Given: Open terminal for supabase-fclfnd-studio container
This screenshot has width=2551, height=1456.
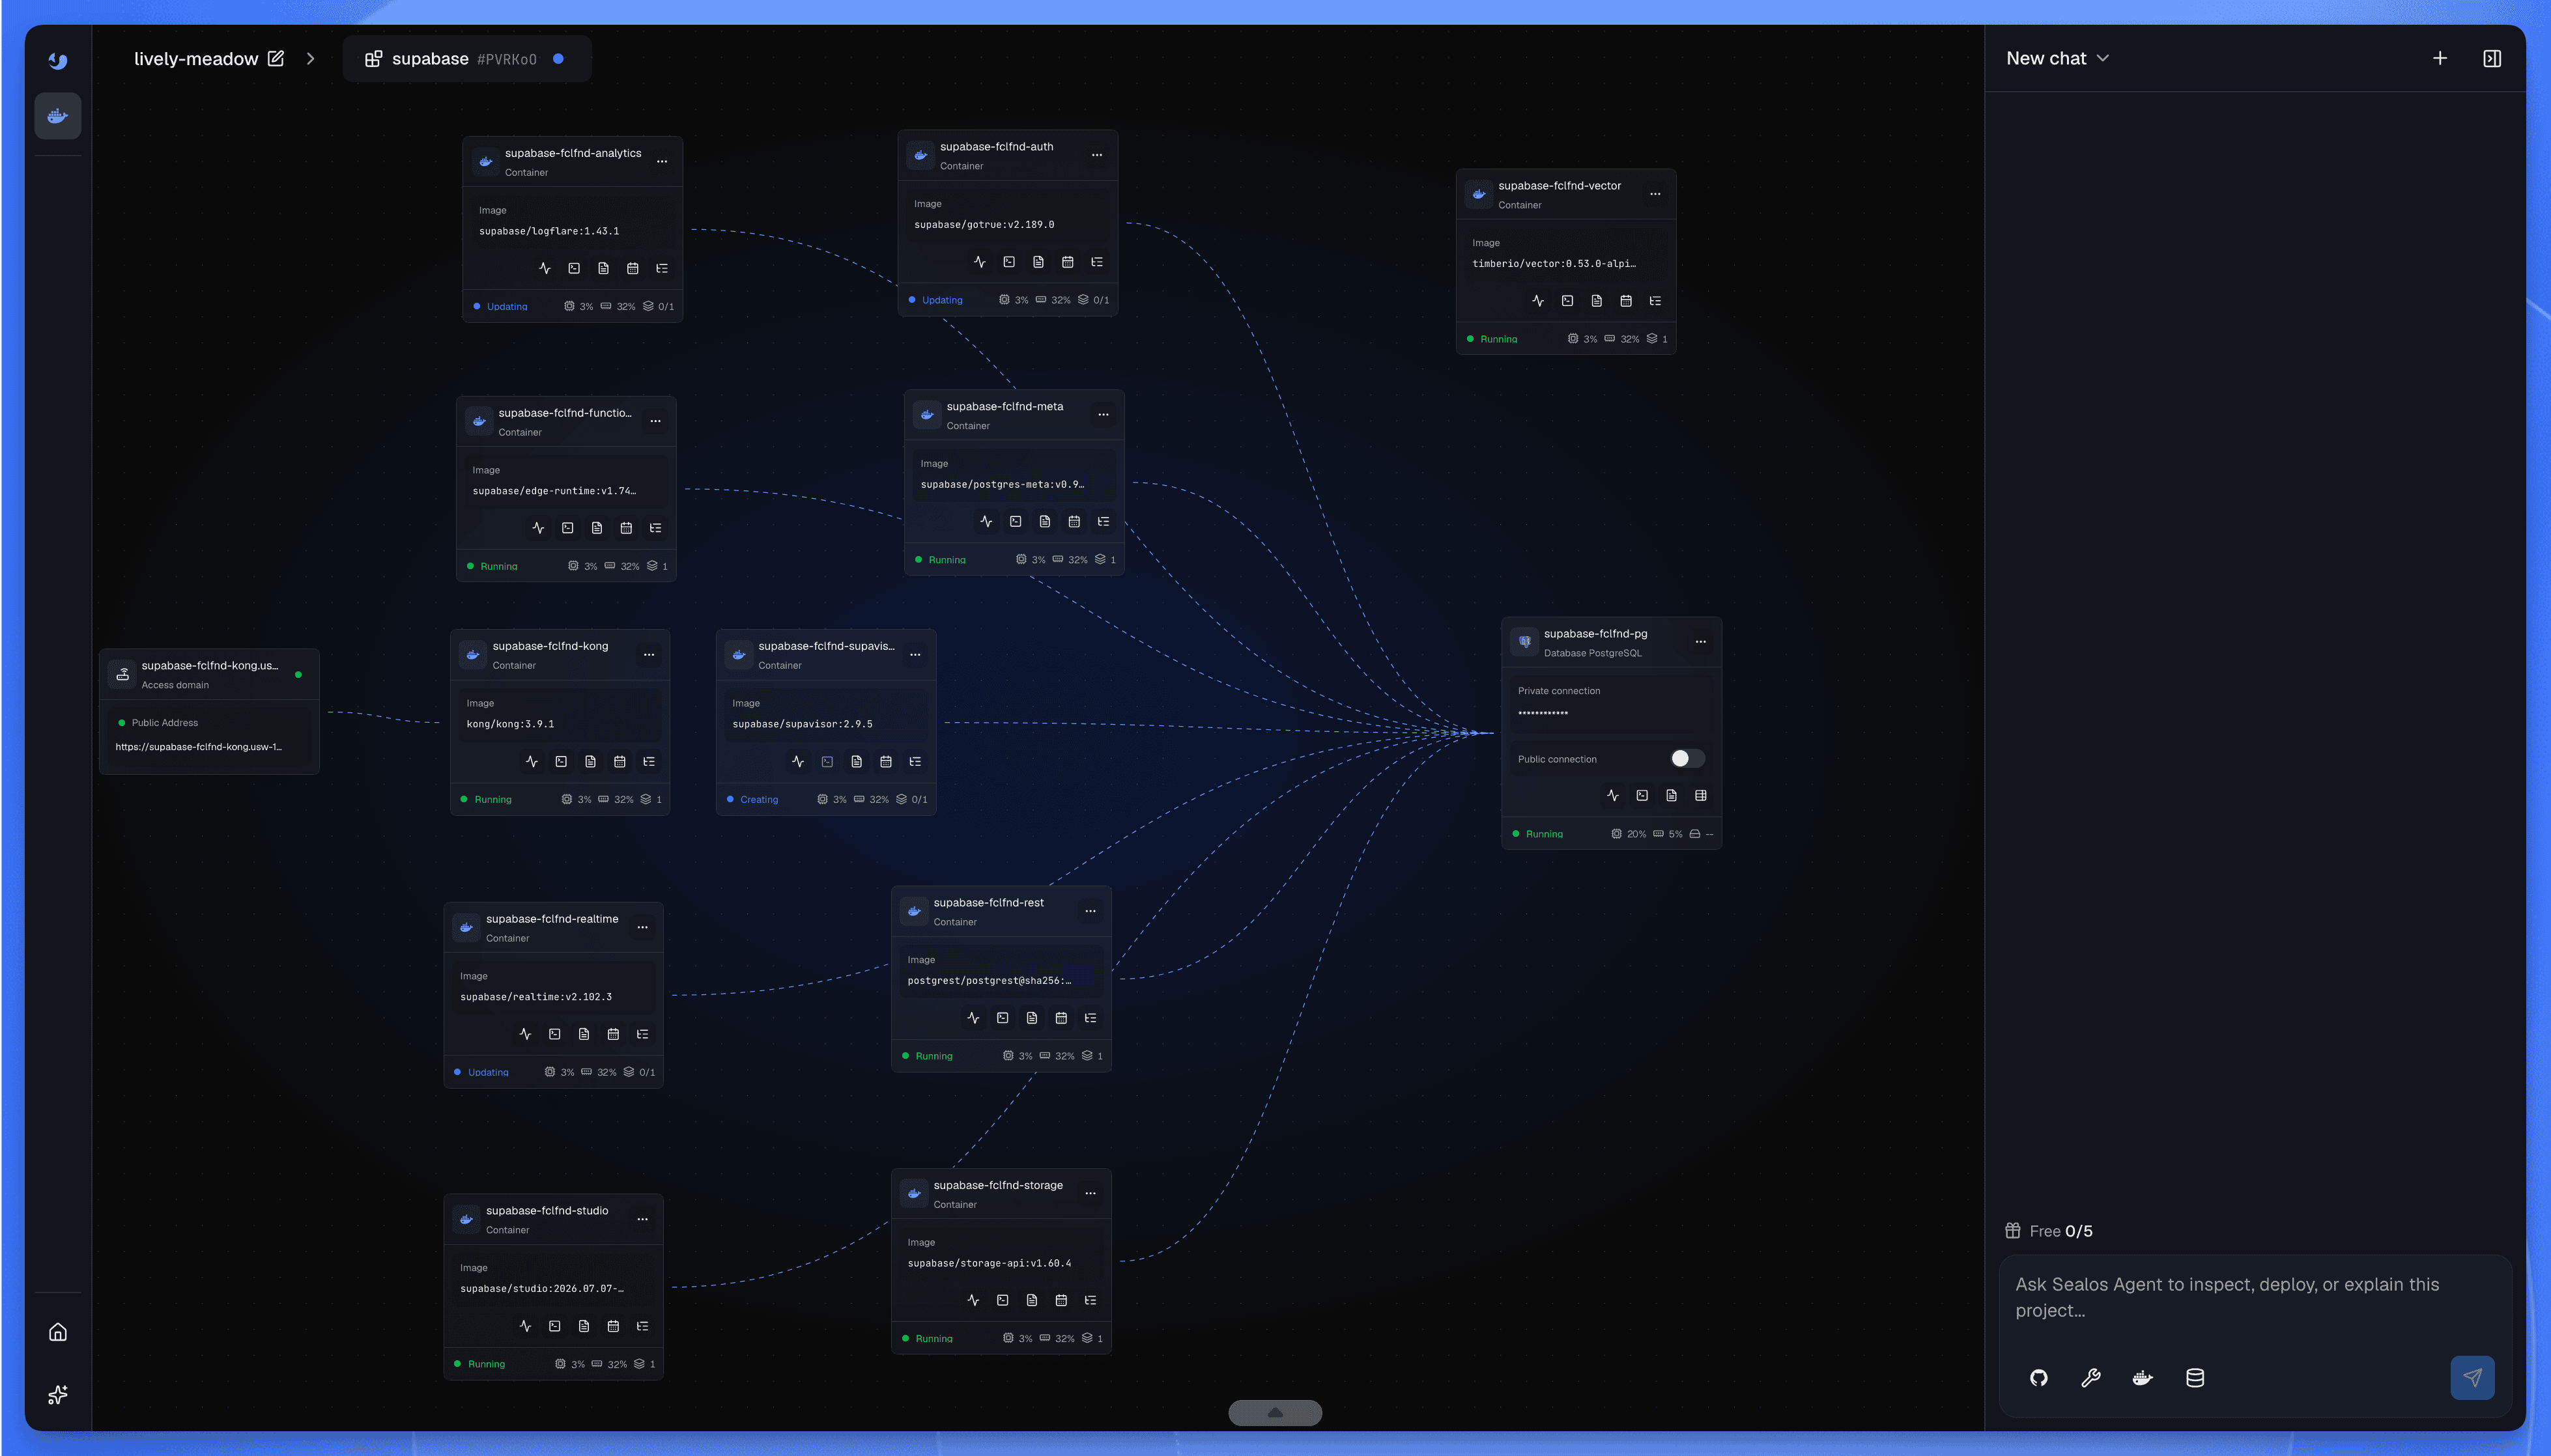Looking at the screenshot, I should pyautogui.click(x=554, y=1326).
